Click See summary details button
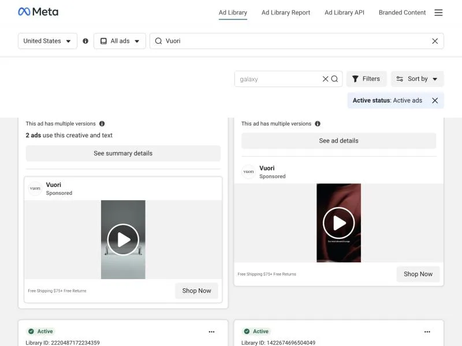The image size is (462, 346). tap(123, 153)
